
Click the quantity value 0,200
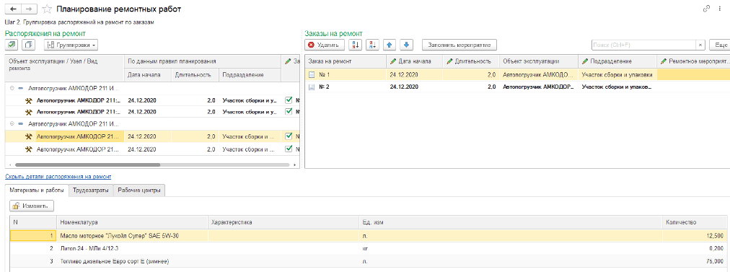[x=716, y=249]
